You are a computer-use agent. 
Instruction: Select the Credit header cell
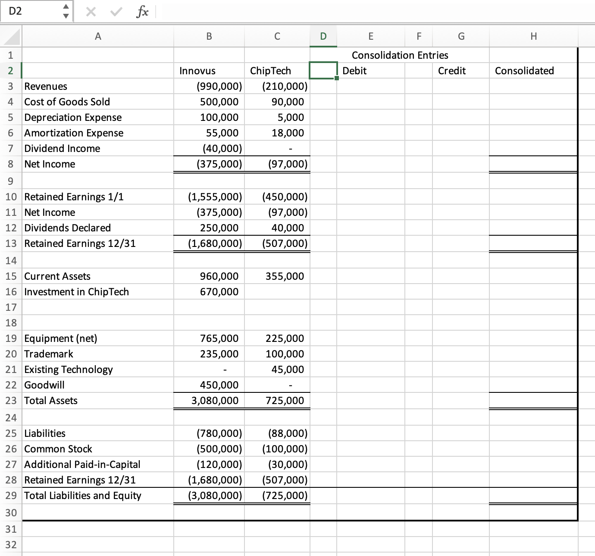(460, 70)
